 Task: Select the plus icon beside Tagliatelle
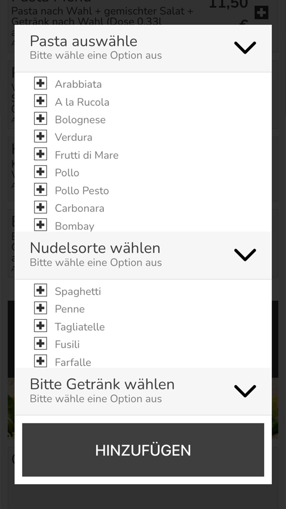[x=40, y=326]
